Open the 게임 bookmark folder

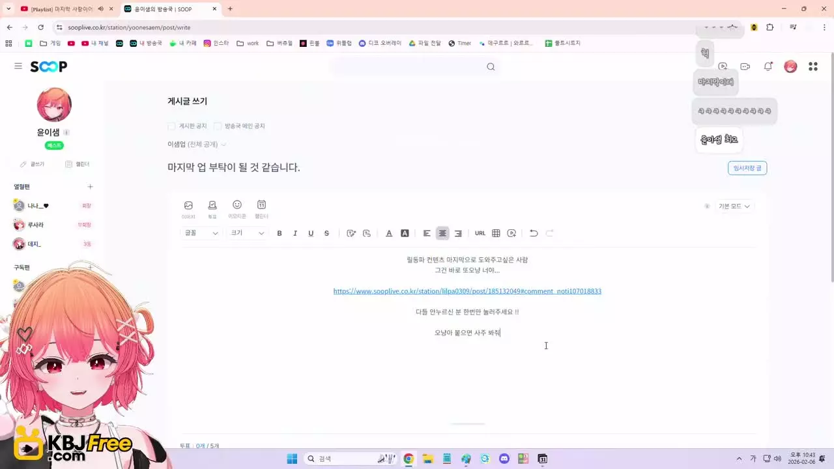tap(50, 43)
